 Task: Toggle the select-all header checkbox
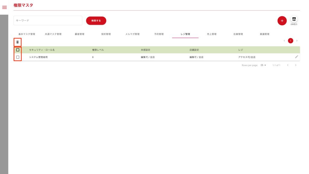pos(18,50)
